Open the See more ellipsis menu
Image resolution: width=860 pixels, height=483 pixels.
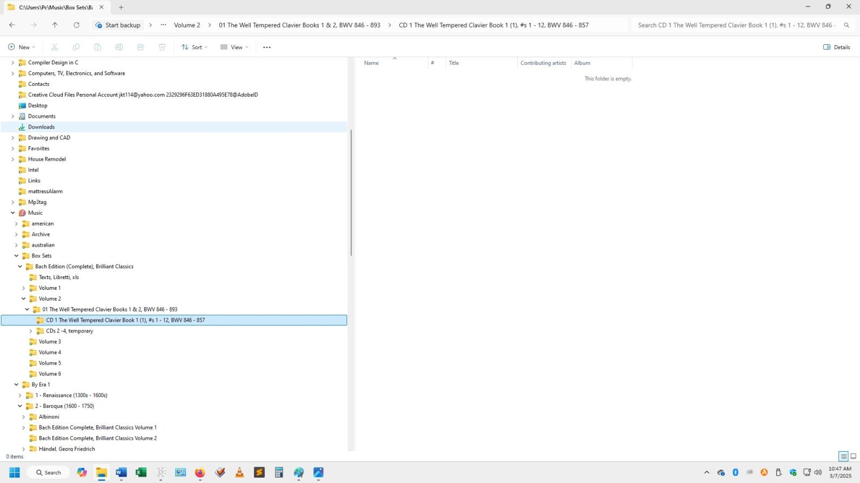(266, 47)
